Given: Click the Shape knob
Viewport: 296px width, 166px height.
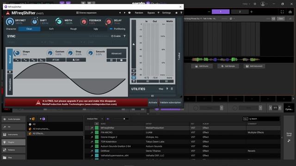Looking at the screenshot, I should click(17, 53).
